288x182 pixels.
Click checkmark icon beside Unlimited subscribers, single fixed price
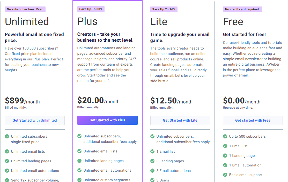point(7,136)
